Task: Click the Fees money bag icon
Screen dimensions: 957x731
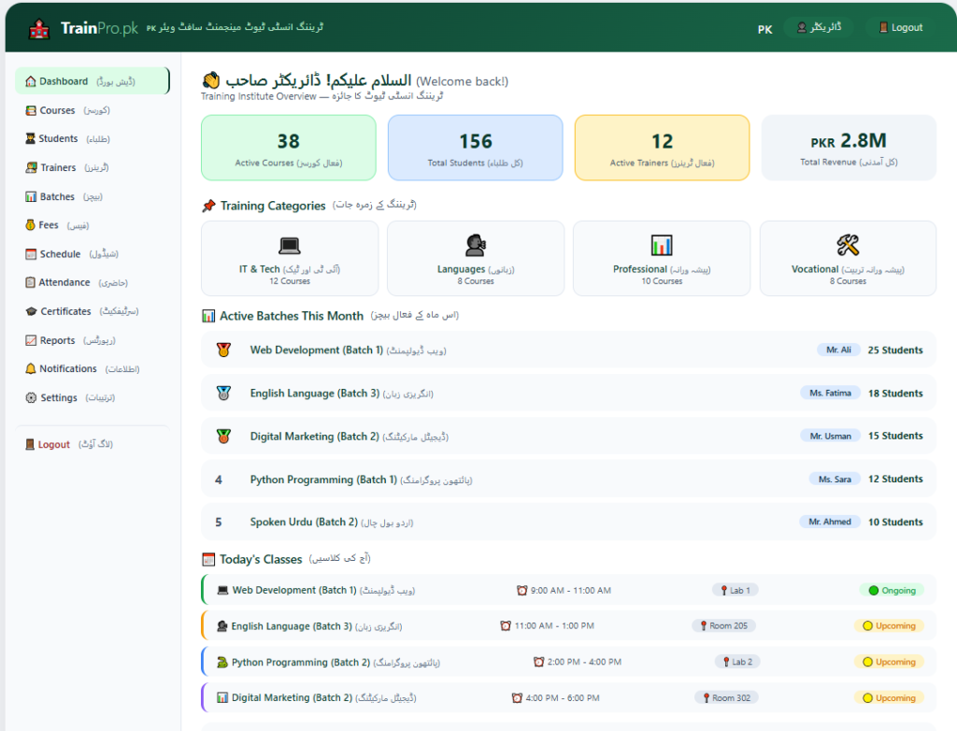Action: [30, 224]
